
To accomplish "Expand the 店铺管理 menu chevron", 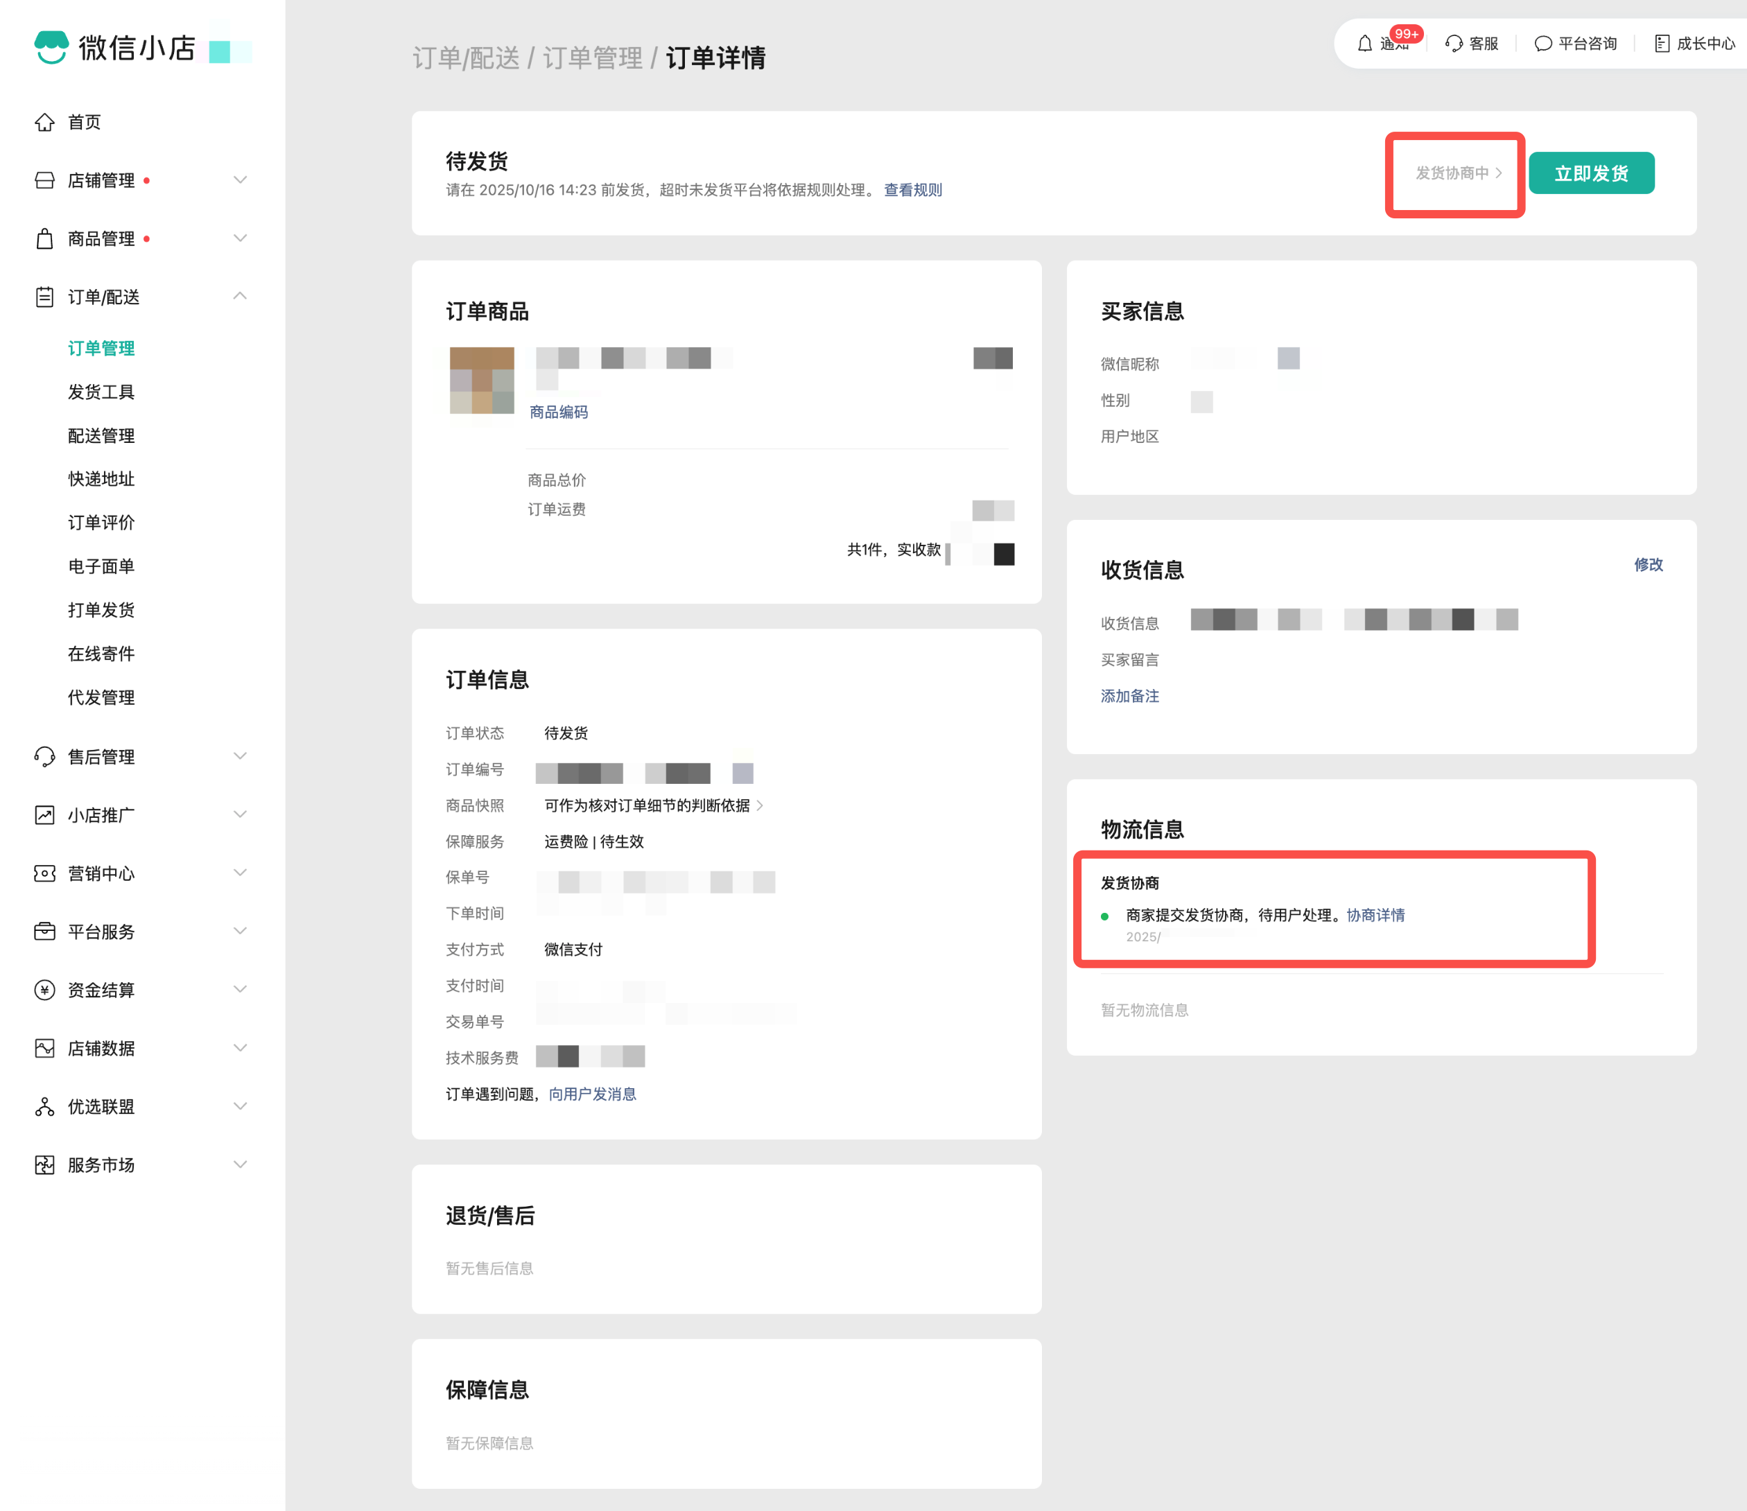I will pyautogui.click(x=241, y=180).
